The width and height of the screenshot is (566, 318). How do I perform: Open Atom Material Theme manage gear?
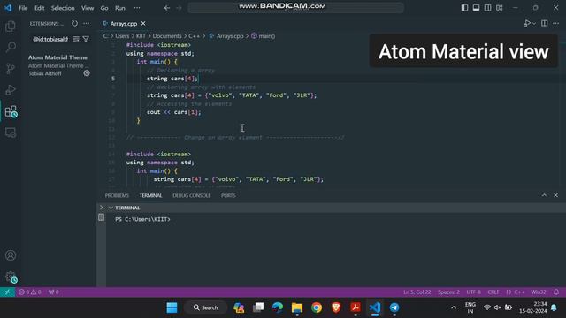click(87, 73)
